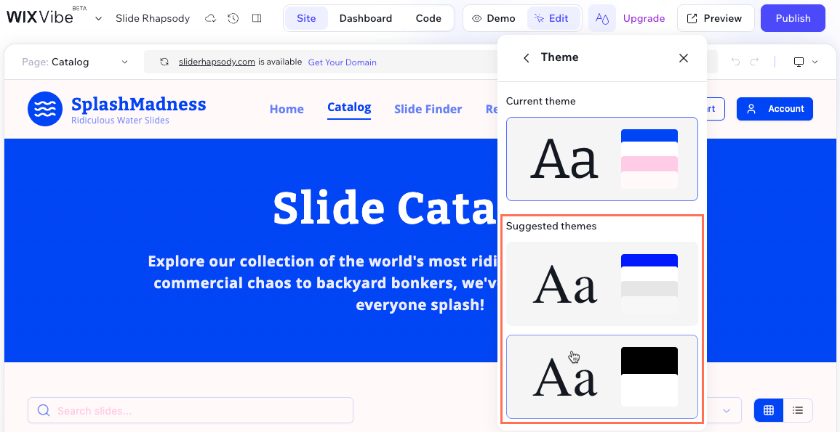Click the theme droplets icon
Image resolution: width=840 pixels, height=432 pixels.
pos(601,18)
